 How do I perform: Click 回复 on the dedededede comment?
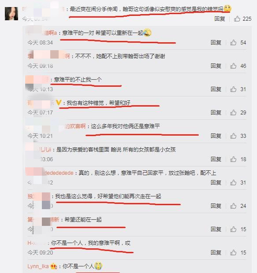(216, 182)
